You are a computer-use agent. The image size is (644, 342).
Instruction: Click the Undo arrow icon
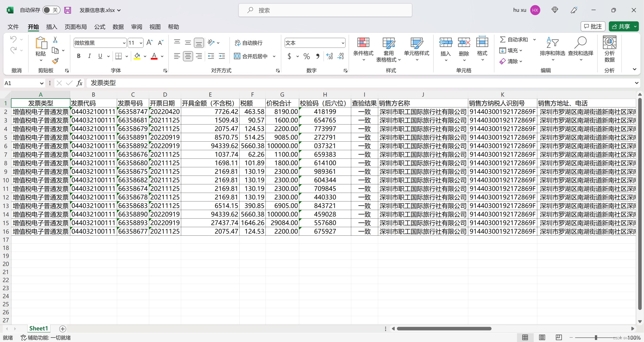click(x=13, y=40)
